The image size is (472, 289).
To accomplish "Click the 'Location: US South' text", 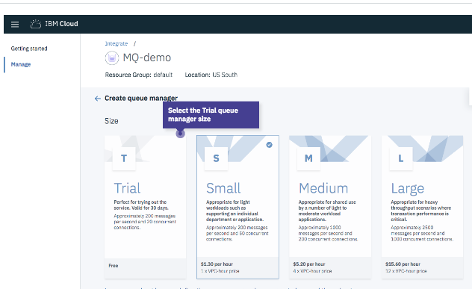I will pos(211,75).
